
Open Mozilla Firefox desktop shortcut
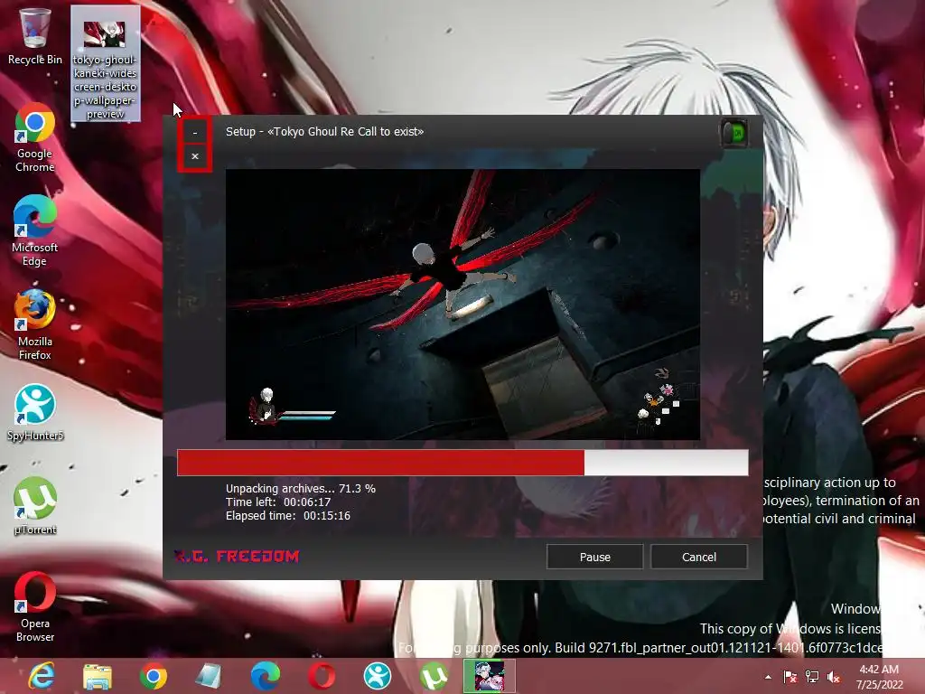(35, 324)
